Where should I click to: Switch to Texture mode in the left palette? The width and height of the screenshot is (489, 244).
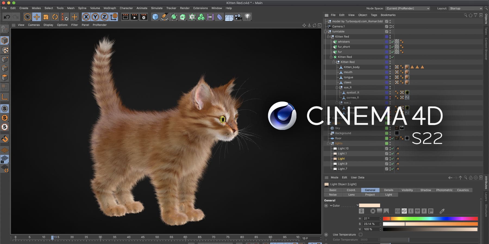coord(5,50)
